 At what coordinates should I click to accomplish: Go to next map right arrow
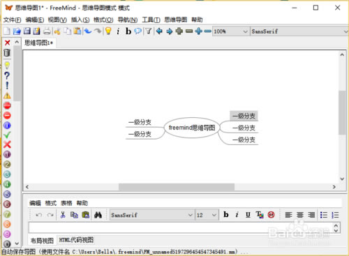pyautogui.click(x=170, y=31)
